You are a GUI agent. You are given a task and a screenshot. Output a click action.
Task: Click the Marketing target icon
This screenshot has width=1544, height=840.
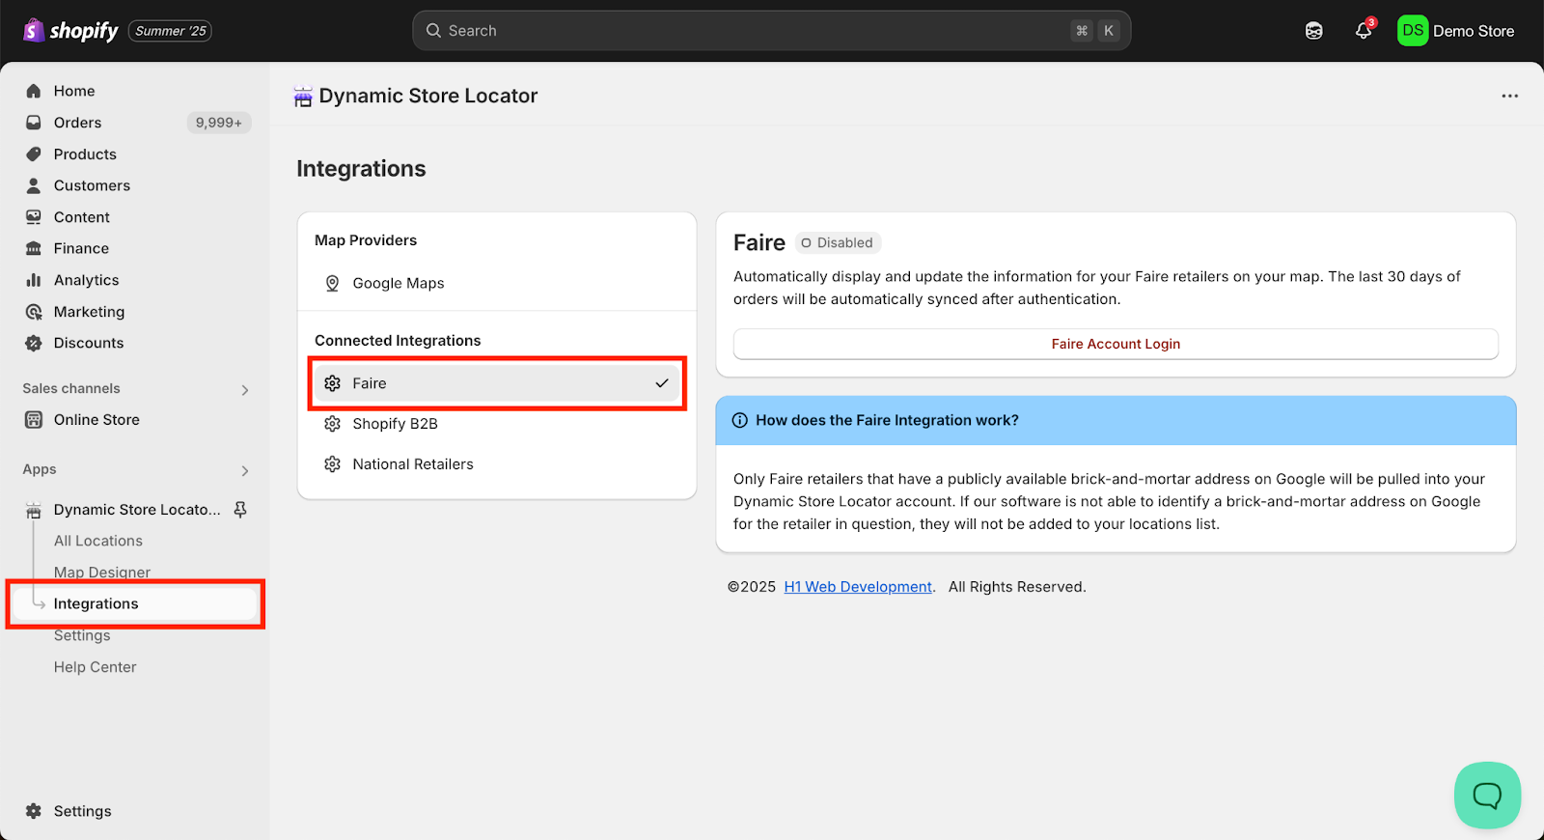click(x=34, y=312)
